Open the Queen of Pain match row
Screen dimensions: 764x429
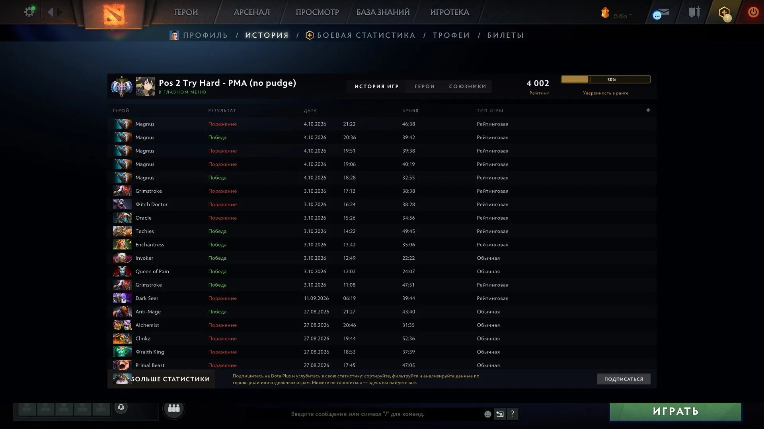point(382,271)
